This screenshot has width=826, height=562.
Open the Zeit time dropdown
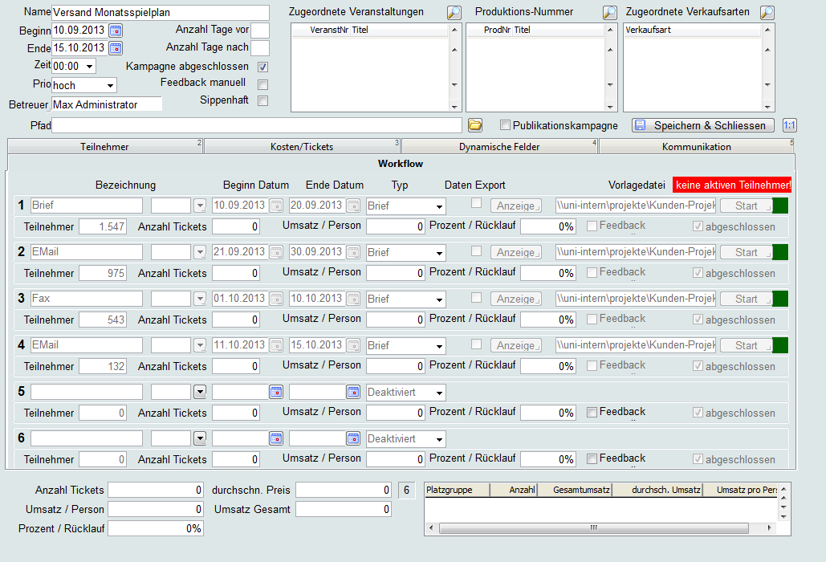(x=90, y=67)
